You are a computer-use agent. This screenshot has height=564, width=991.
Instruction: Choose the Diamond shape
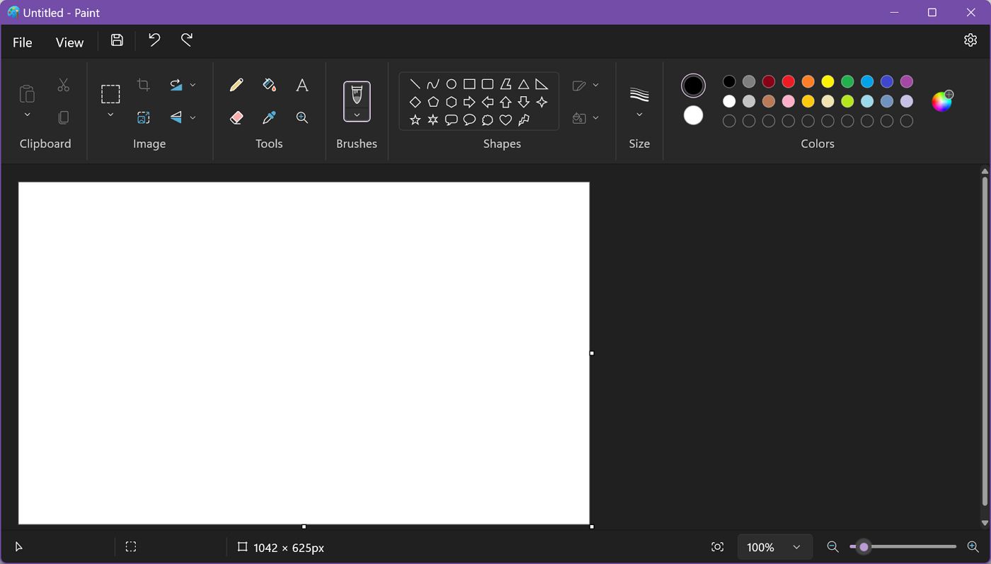tap(415, 102)
